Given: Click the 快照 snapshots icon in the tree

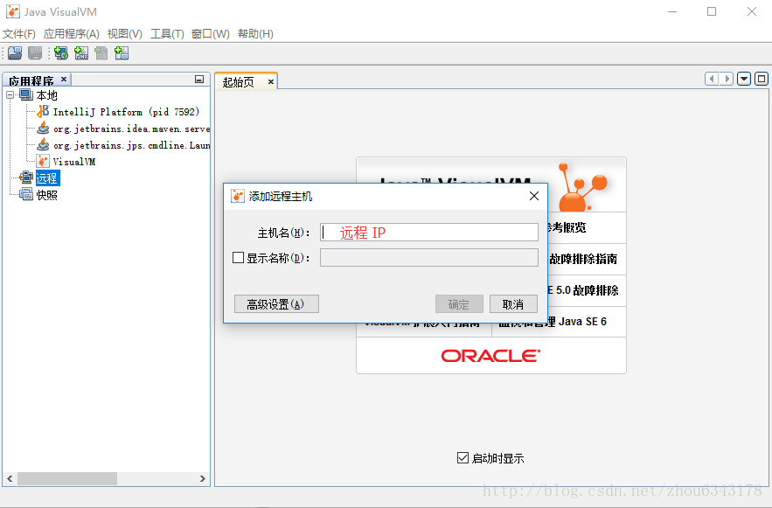Looking at the screenshot, I should pyautogui.click(x=26, y=194).
